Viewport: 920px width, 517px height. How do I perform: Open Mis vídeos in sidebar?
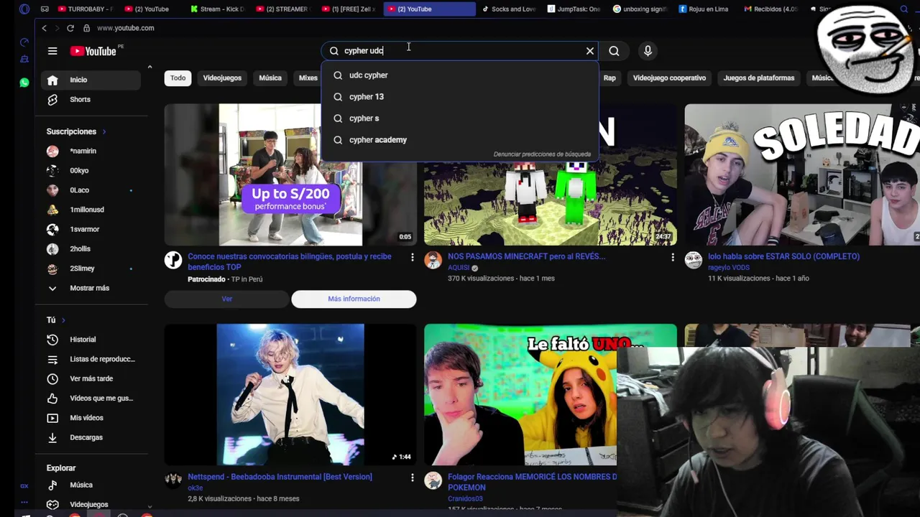click(86, 418)
